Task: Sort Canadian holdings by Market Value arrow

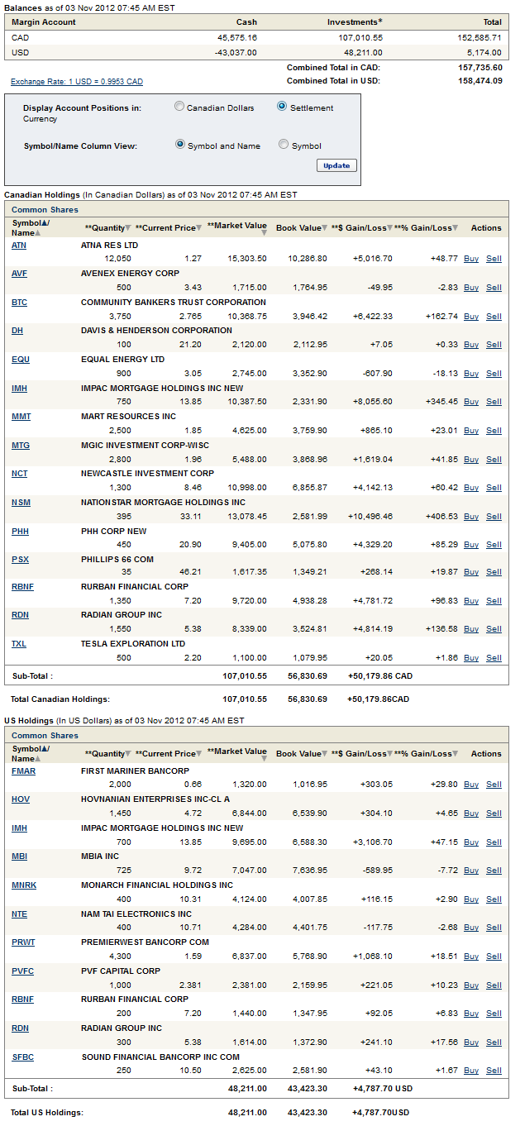Action: [x=266, y=232]
